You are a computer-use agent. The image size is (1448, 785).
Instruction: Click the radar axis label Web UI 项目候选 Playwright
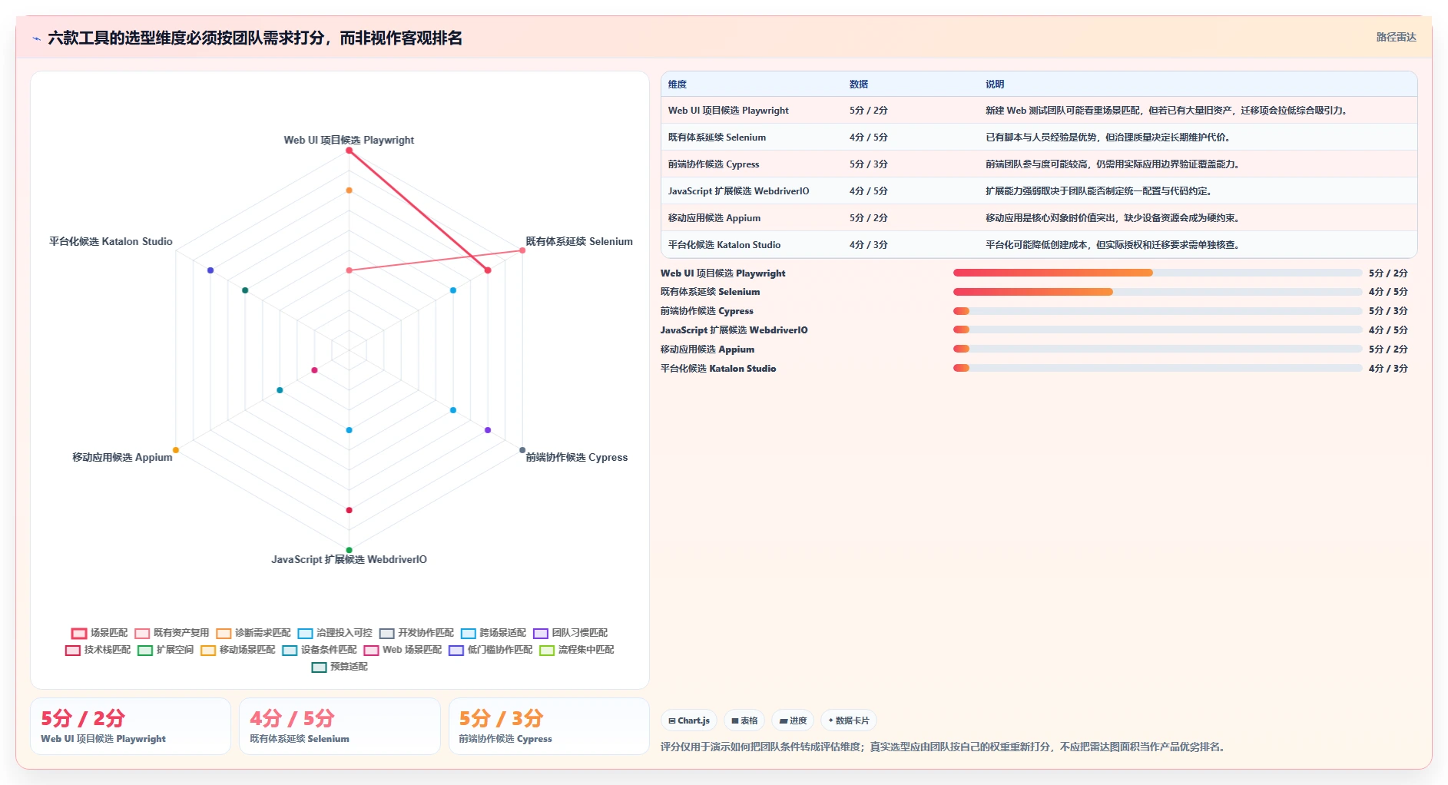click(349, 140)
